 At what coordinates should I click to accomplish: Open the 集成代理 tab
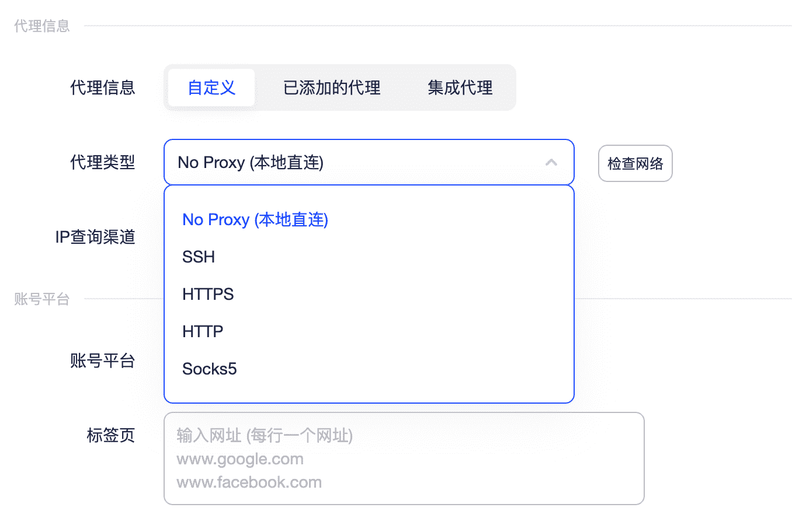coord(460,87)
